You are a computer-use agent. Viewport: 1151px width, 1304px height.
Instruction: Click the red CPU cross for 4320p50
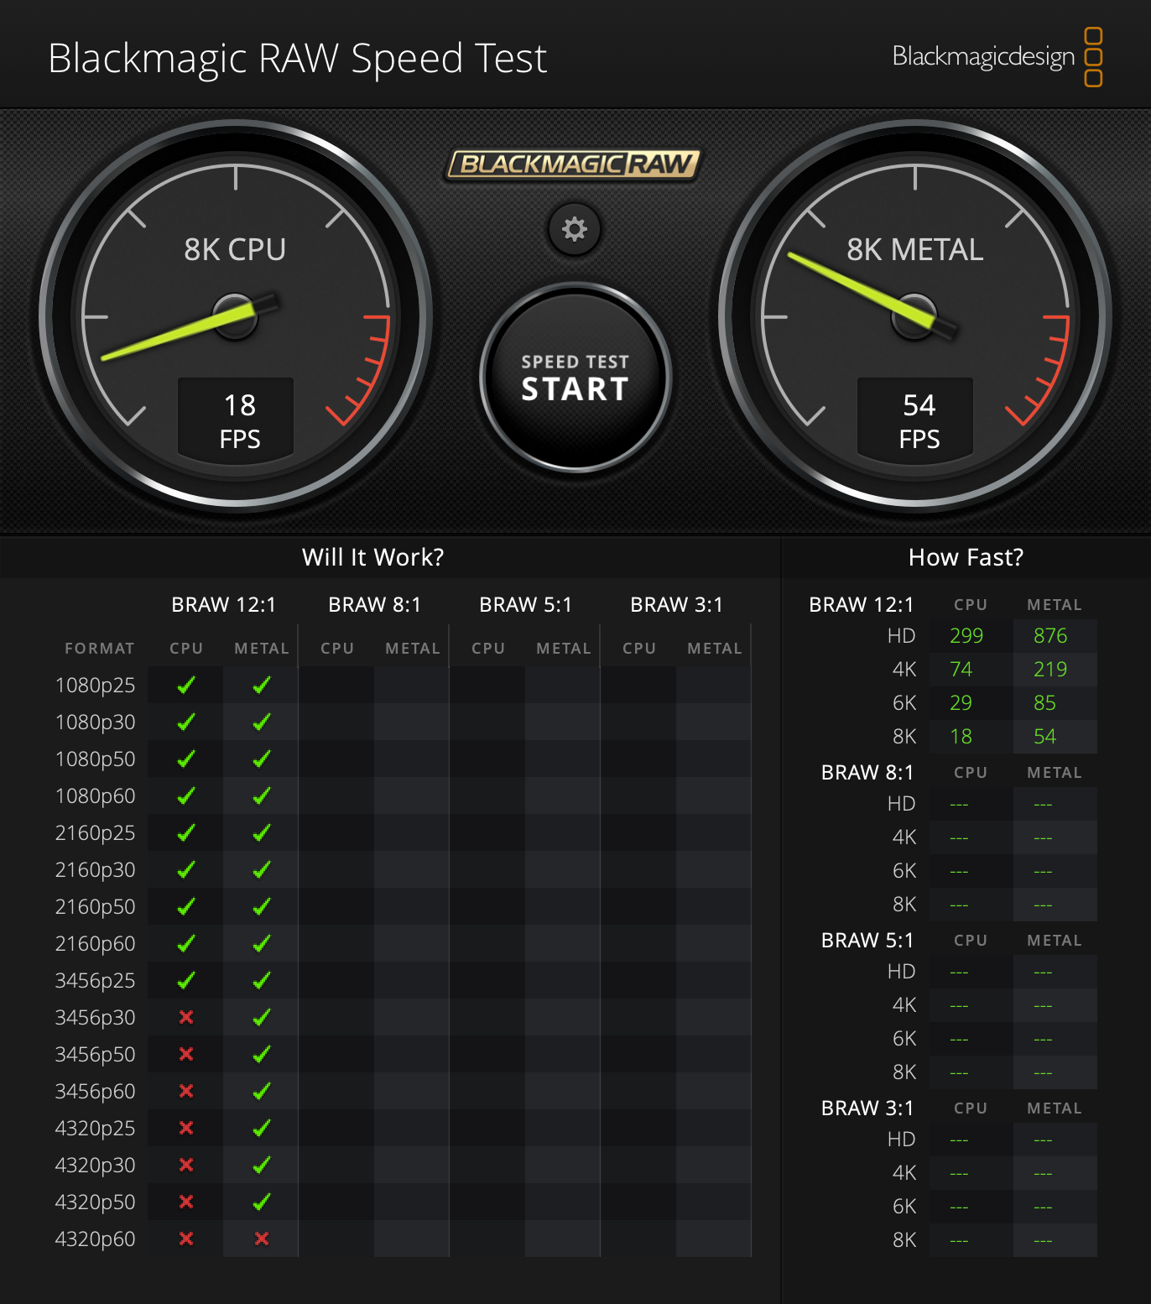pos(186,1202)
